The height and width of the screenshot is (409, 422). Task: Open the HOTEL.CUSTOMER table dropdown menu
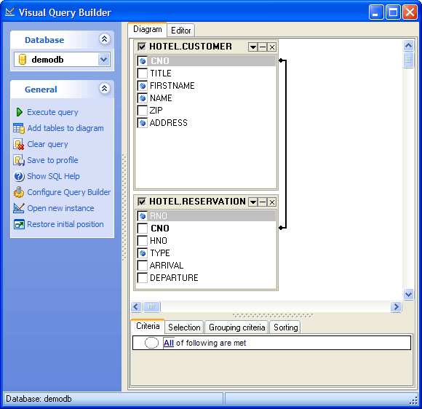pyautogui.click(x=252, y=47)
